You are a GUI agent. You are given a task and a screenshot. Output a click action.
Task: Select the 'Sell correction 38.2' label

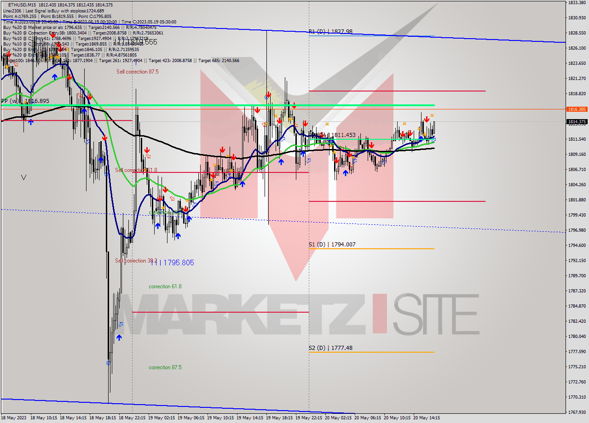[136, 261]
